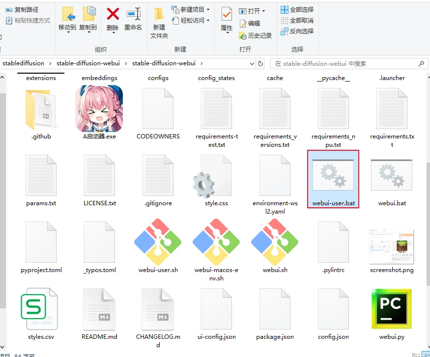Click the refresh button by address bar

260,64
